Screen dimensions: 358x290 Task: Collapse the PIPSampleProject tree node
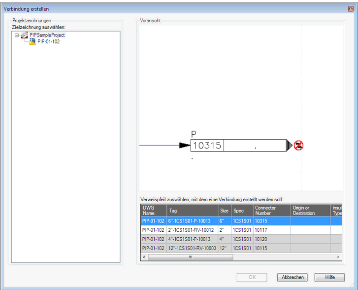[17, 35]
